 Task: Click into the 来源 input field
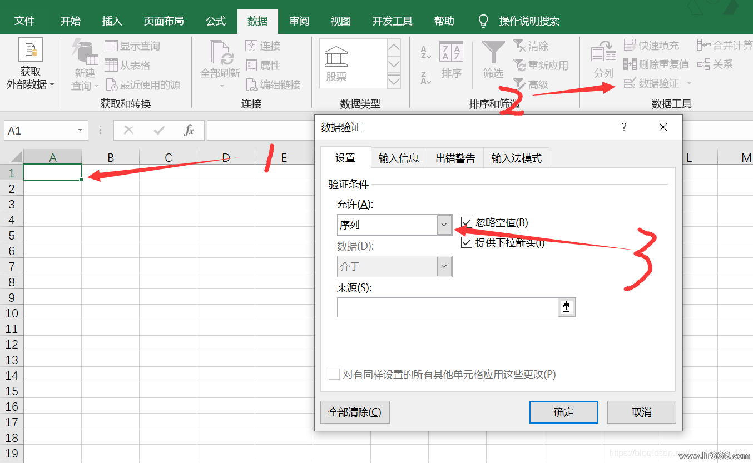[x=447, y=307]
